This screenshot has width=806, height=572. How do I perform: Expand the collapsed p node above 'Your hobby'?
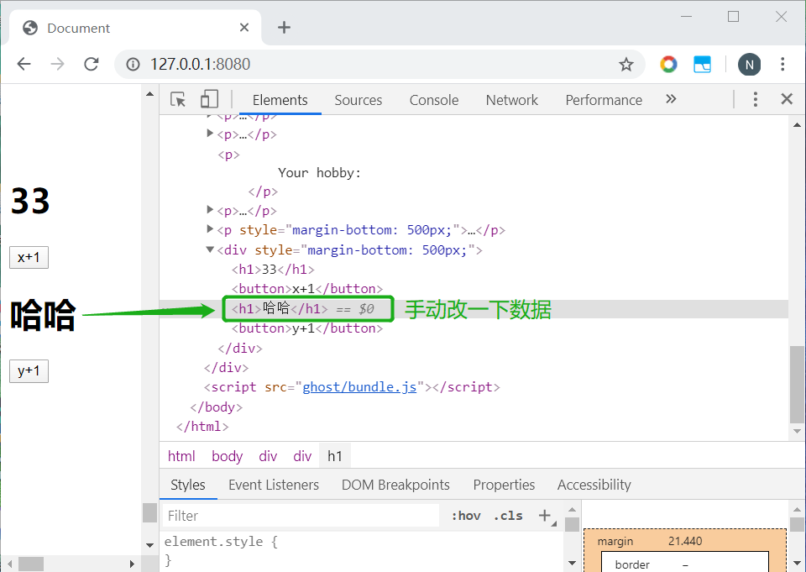click(210, 134)
